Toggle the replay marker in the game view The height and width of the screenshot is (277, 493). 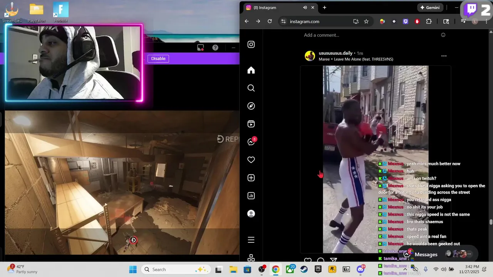133,240
